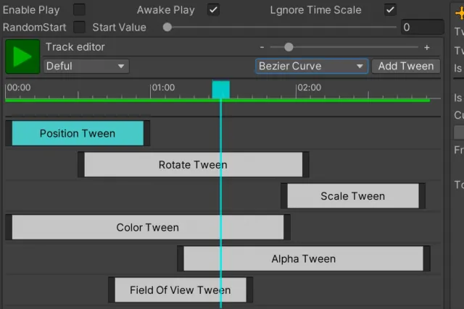Click the Track editor zoom slider handle

click(x=289, y=47)
